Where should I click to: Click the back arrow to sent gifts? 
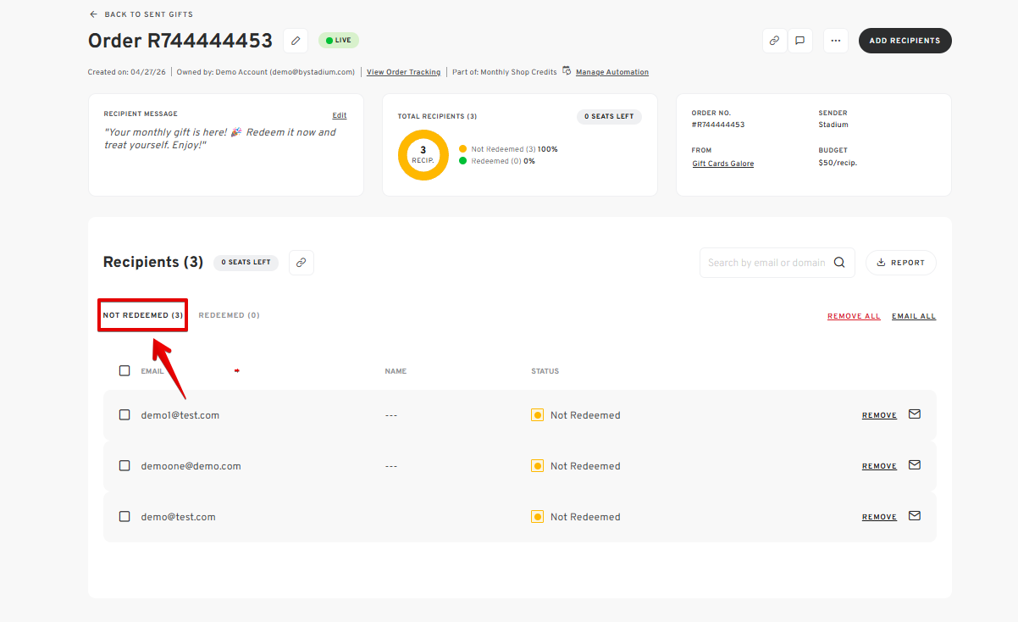[x=93, y=14]
